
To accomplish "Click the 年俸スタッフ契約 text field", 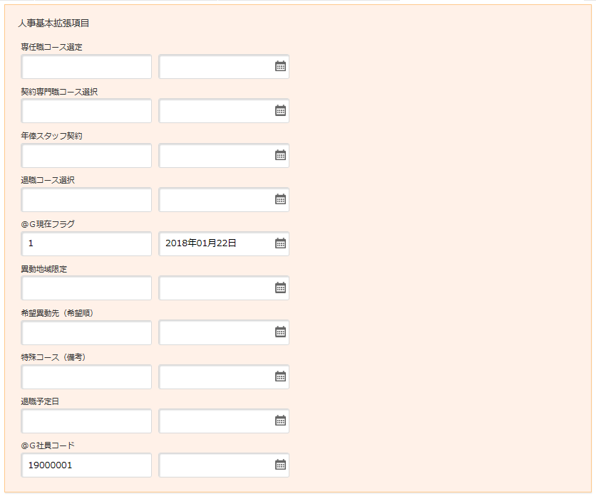I will (x=86, y=155).
